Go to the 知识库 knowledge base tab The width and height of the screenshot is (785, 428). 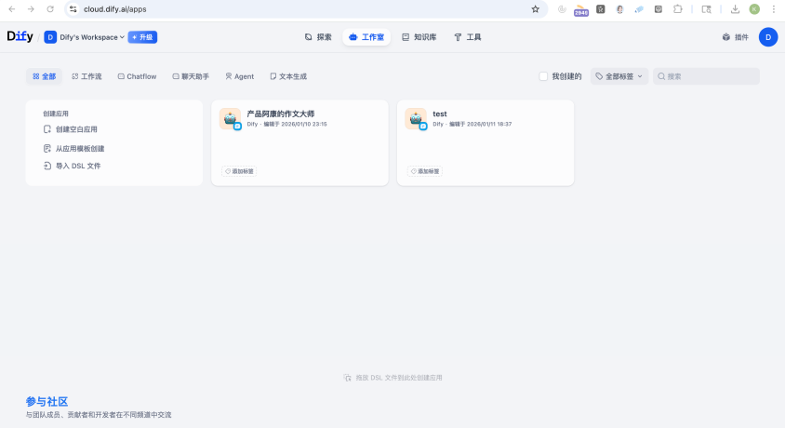click(x=419, y=37)
